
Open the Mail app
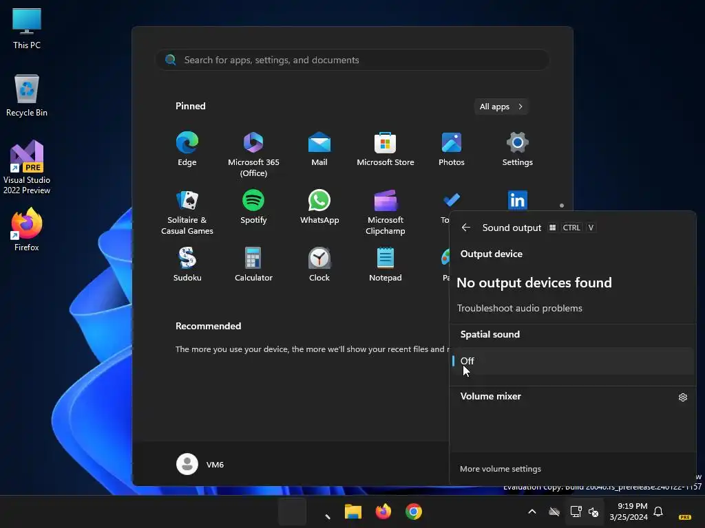pos(319,149)
